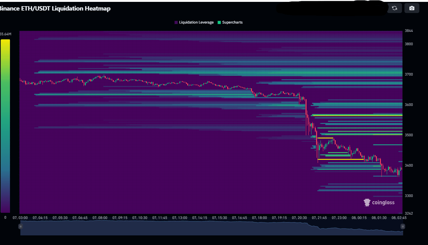
Task: Click the 3700 price axis label
Action: coord(408,74)
